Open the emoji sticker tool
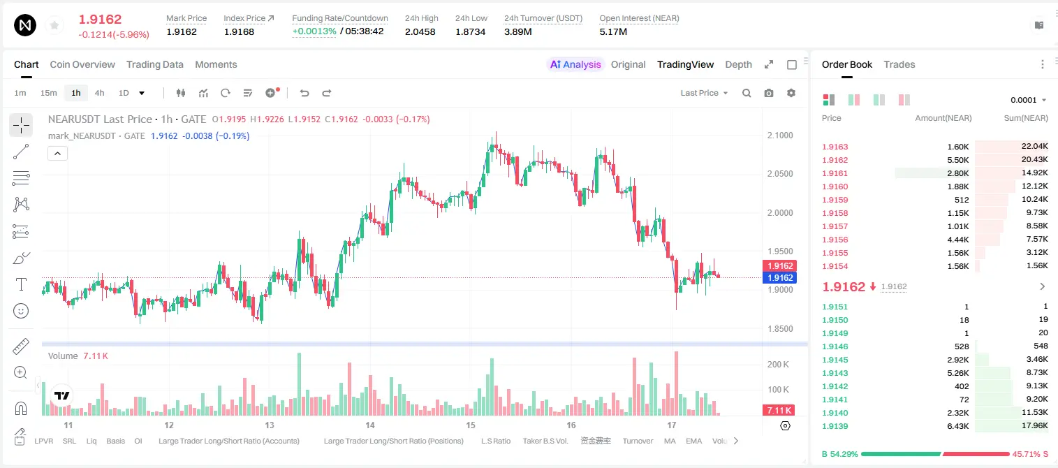The width and height of the screenshot is (1058, 468). 21,311
